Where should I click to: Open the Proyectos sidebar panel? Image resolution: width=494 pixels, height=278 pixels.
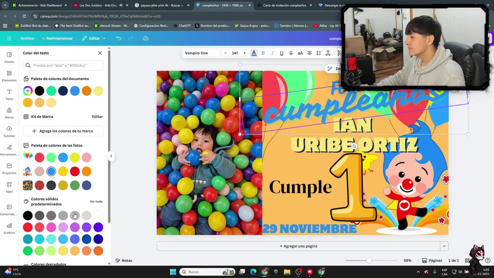(9, 169)
